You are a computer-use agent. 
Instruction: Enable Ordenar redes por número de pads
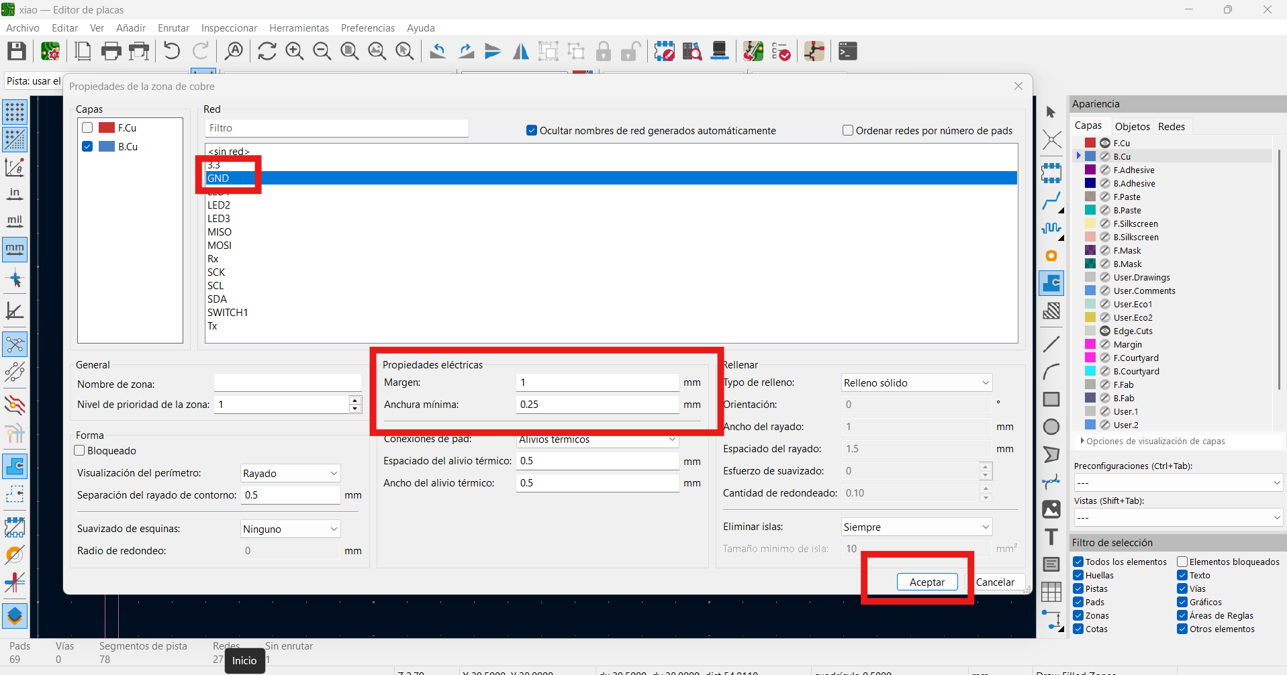pyautogui.click(x=848, y=130)
